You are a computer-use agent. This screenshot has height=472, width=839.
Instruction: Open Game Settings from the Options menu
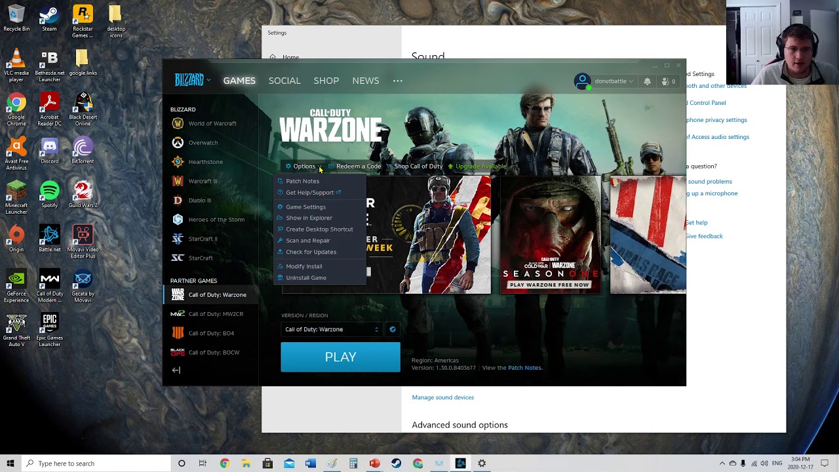point(305,207)
